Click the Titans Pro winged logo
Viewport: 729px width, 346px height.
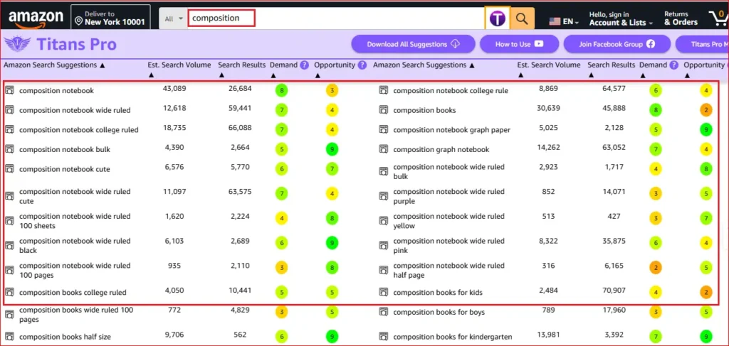[17, 45]
